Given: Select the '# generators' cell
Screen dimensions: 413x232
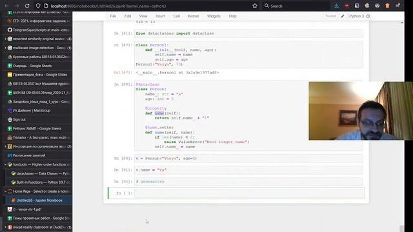Looking at the screenshot, I should click(x=249, y=182).
